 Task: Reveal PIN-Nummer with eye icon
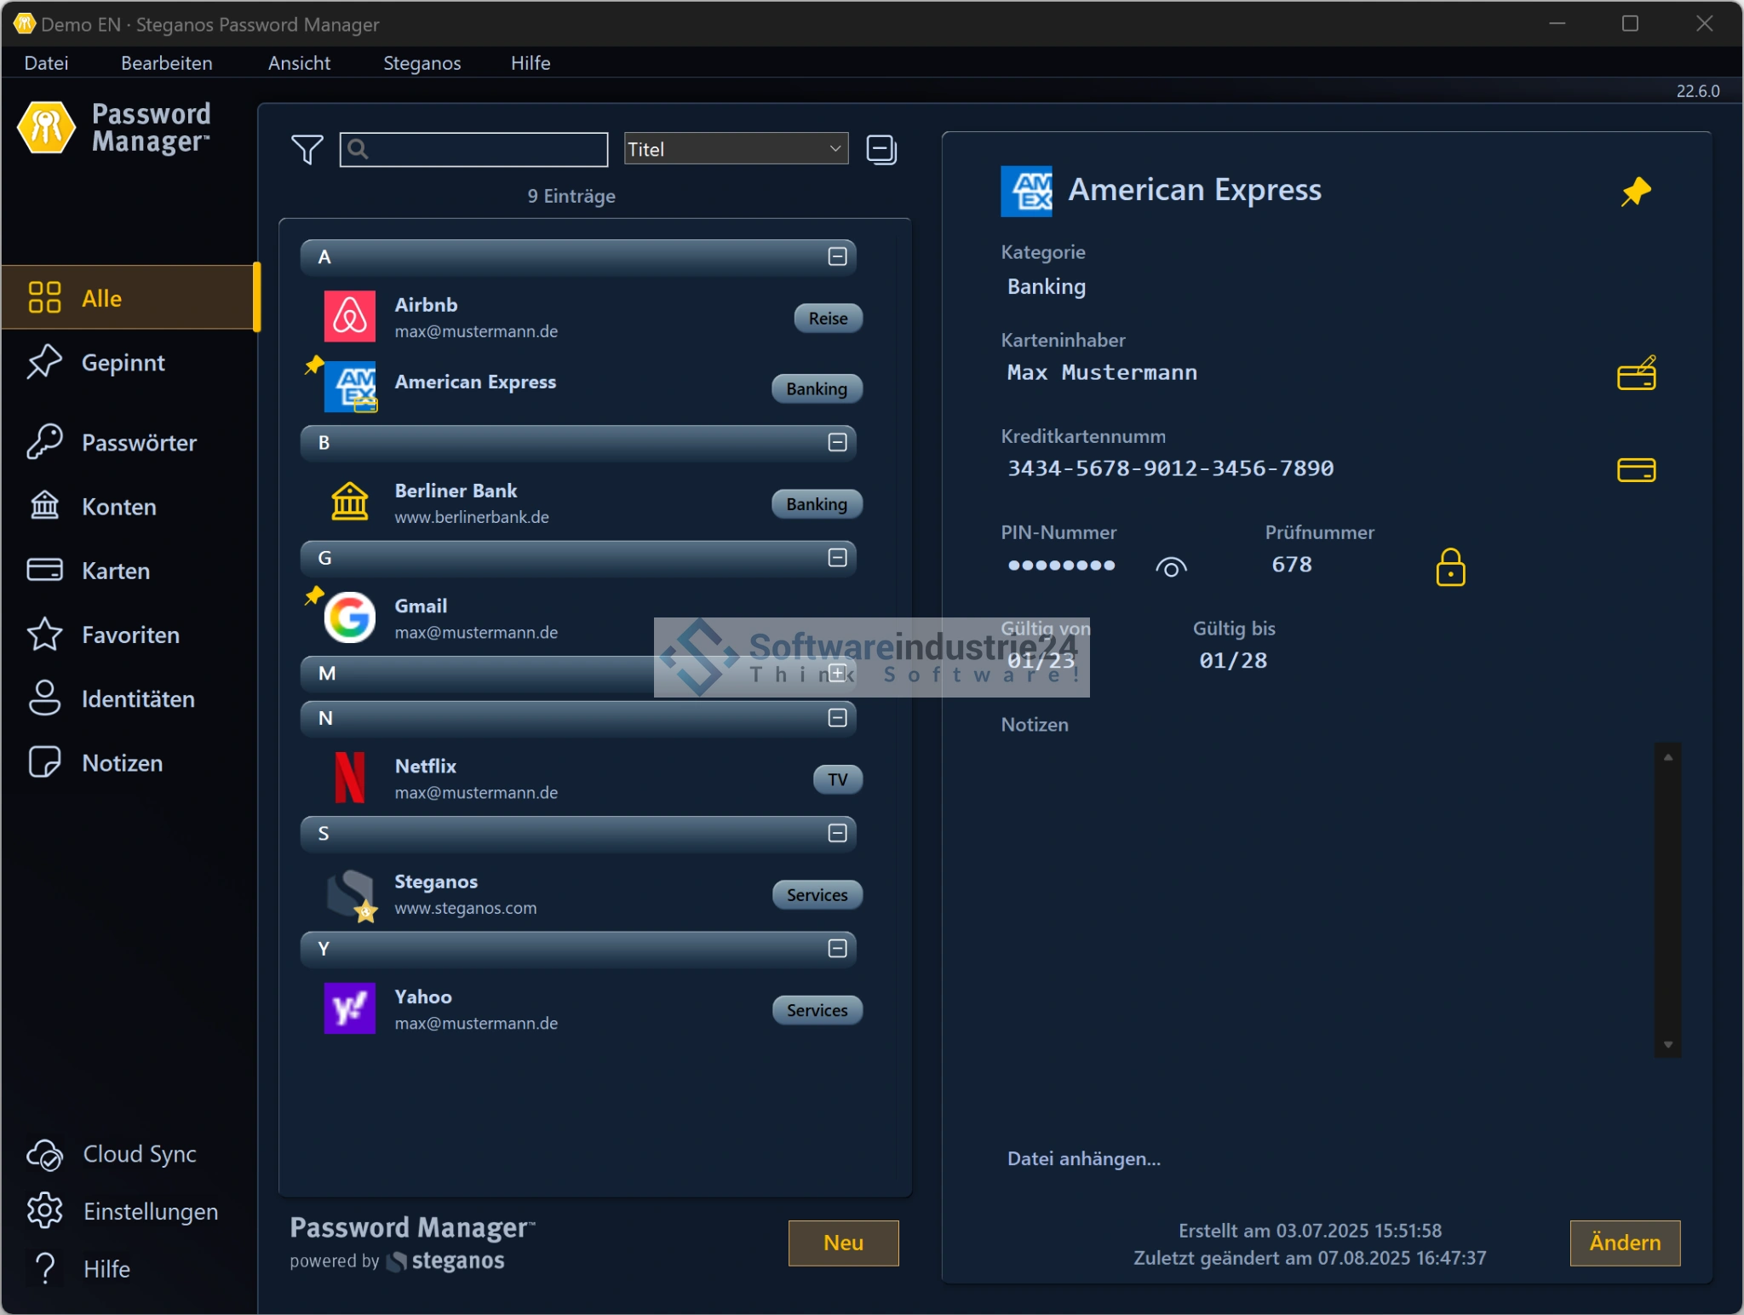coord(1171,567)
